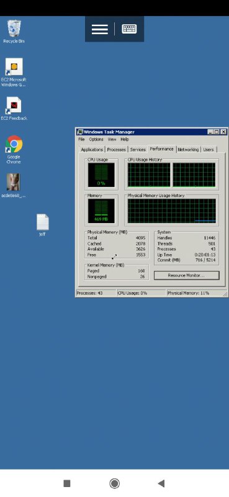This screenshot has height=497, width=229.
Task: Click the Nonpaged kernel memory value 26
Action: tap(143, 276)
